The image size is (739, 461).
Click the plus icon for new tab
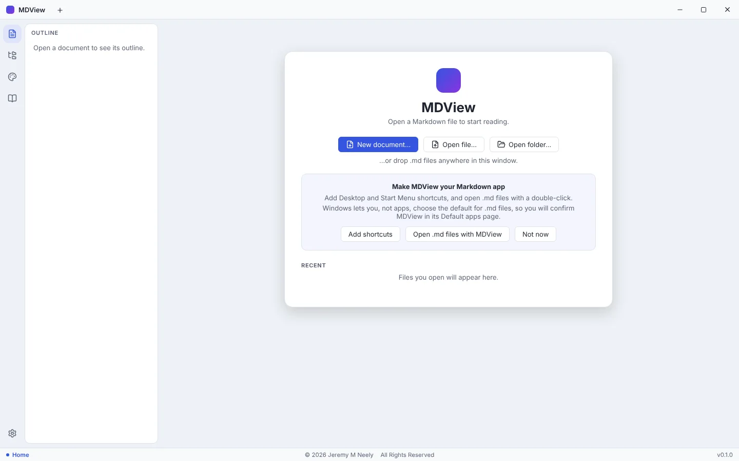(60, 10)
